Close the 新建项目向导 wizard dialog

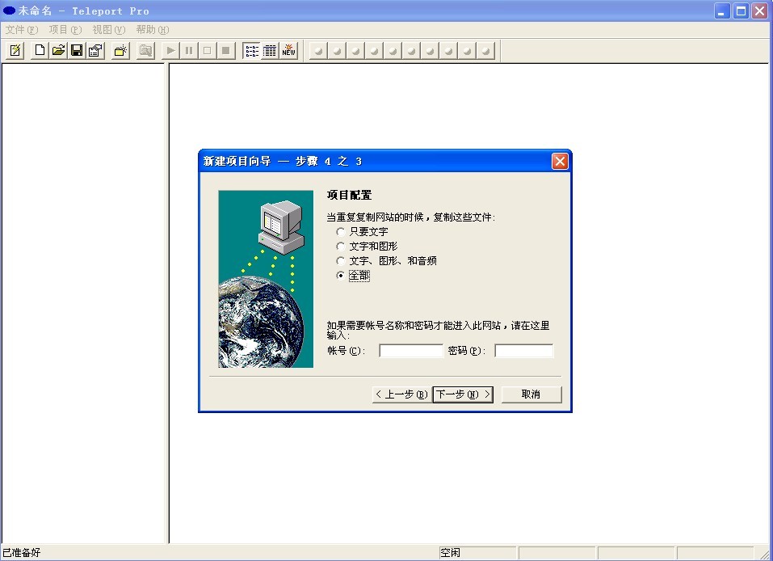click(560, 162)
